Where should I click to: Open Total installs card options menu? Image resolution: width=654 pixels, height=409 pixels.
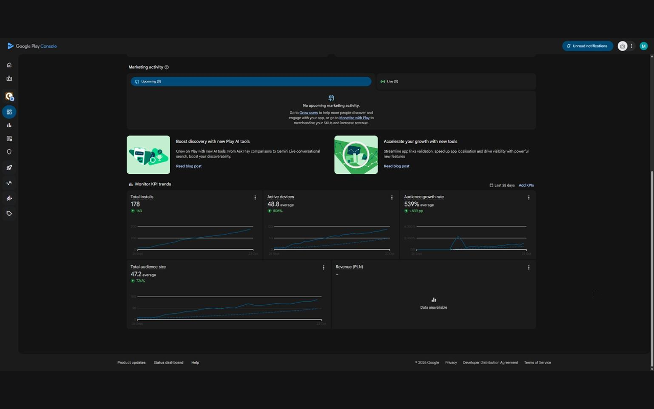pos(255,197)
